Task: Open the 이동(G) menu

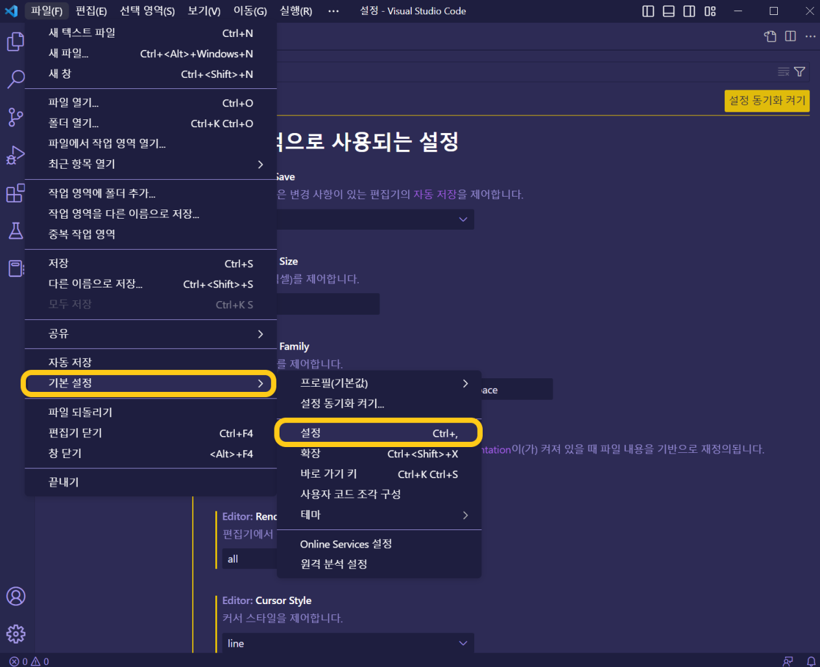Action: (250, 11)
